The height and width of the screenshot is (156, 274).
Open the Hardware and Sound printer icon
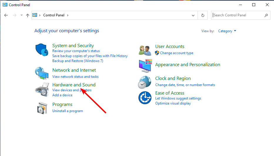coord(42,90)
